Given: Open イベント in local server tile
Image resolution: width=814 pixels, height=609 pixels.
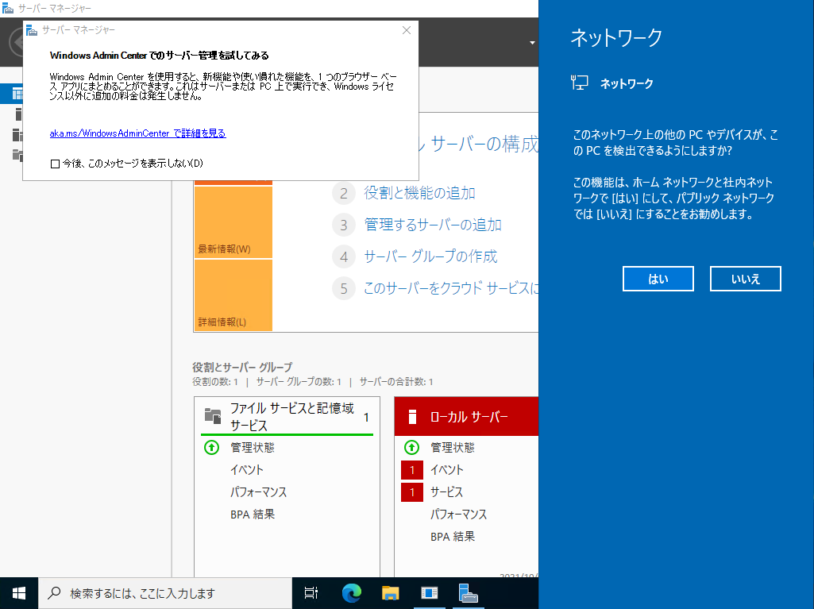Looking at the screenshot, I should point(446,470).
